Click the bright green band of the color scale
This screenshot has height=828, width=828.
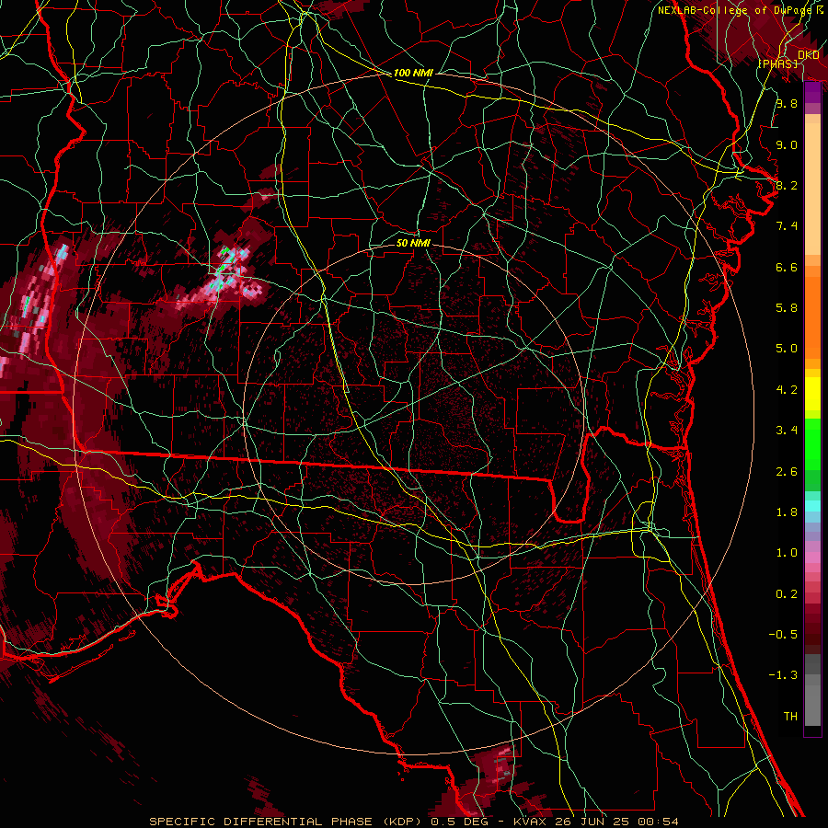click(x=812, y=443)
